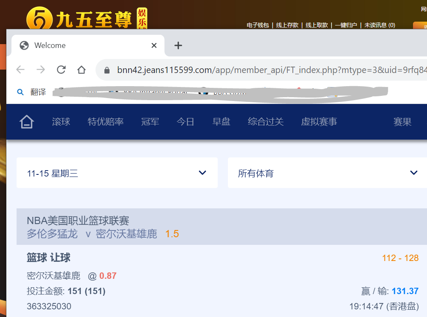This screenshot has height=317, width=427.
Task: Open a new browser tab
Action: click(178, 45)
